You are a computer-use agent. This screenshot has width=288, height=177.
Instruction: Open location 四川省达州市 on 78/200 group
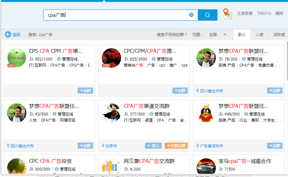[211, 91]
